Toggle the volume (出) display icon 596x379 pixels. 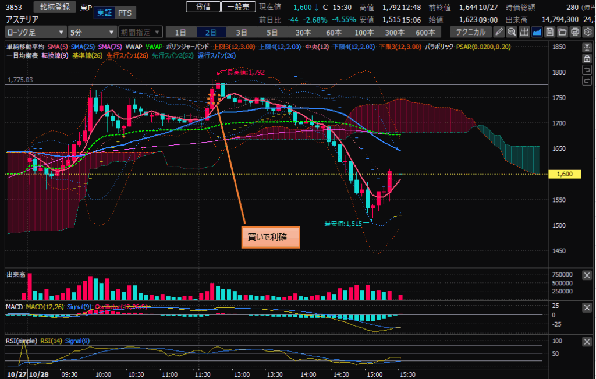coord(524,31)
